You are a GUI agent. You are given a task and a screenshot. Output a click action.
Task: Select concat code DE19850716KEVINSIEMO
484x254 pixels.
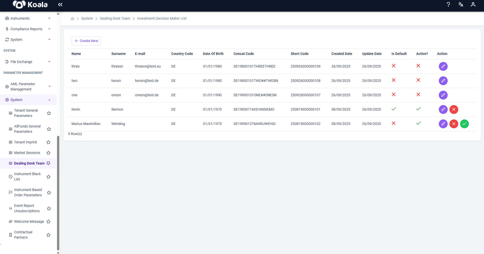254,110
